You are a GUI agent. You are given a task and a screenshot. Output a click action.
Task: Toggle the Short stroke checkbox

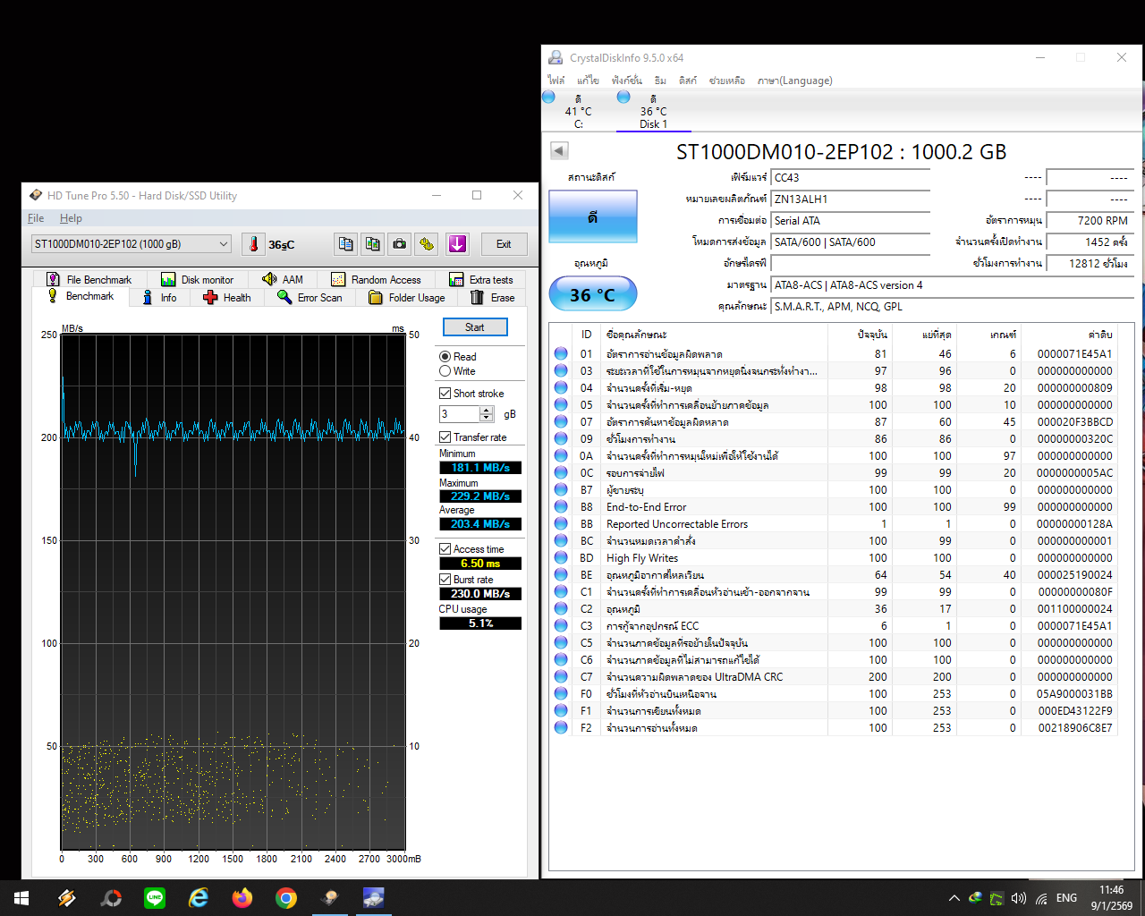pyautogui.click(x=445, y=394)
